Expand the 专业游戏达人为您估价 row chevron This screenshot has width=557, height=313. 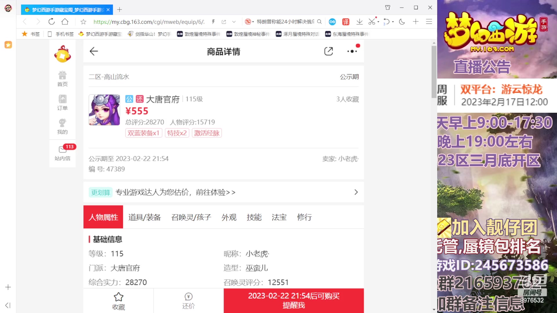click(x=356, y=192)
